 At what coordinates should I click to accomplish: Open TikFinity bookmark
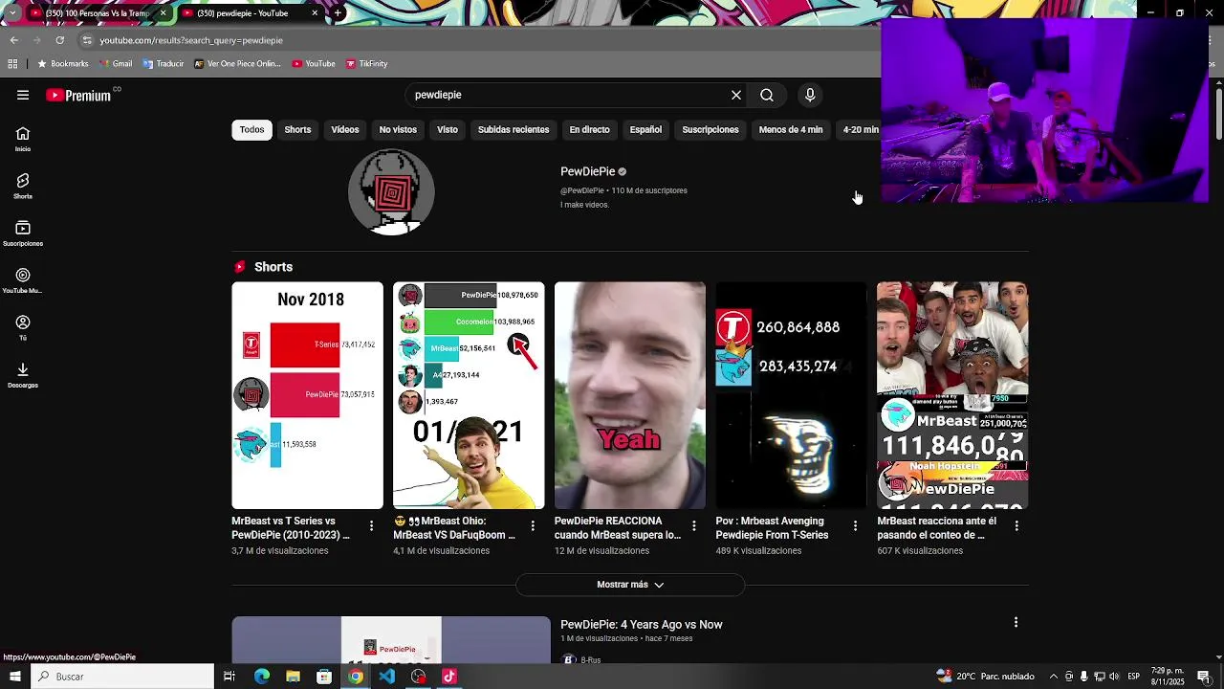point(366,64)
